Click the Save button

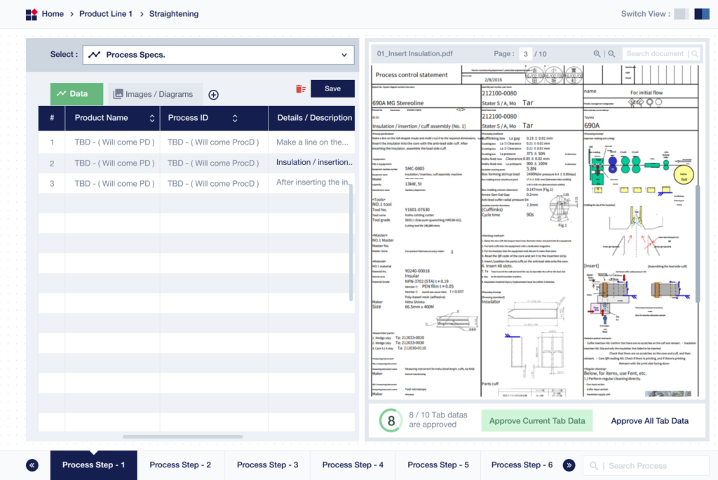coord(332,88)
